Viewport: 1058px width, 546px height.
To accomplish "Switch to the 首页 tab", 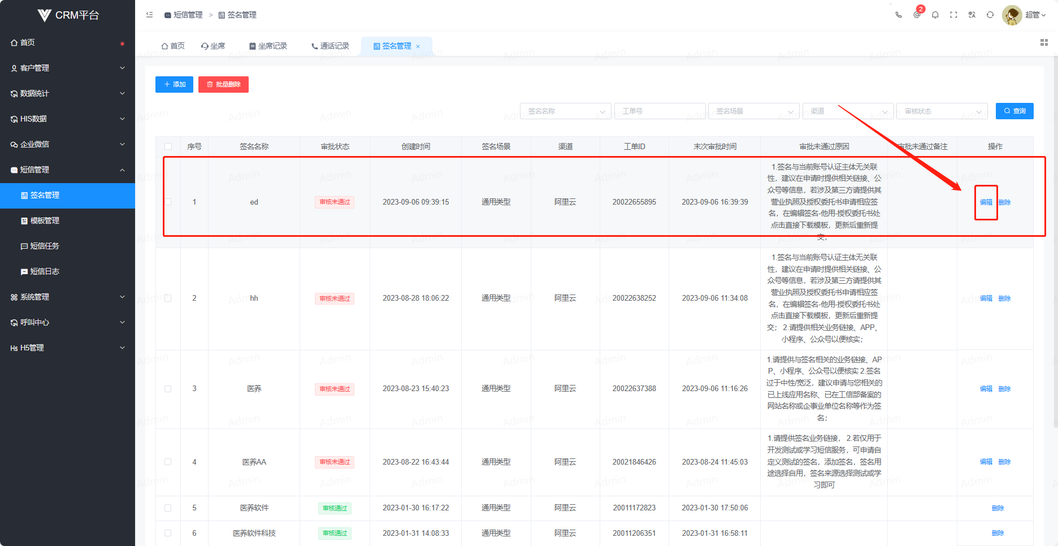I will pos(173,46).
